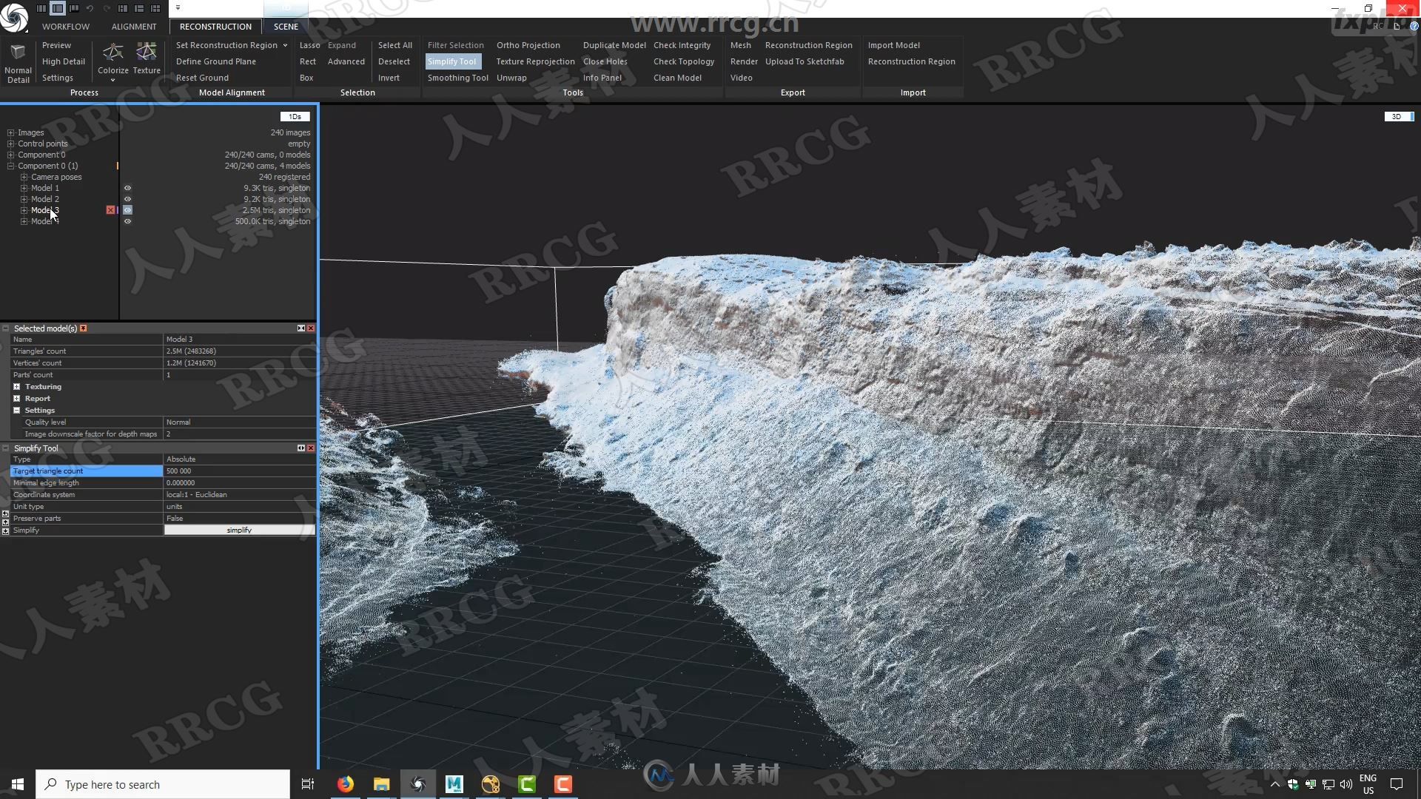Expand the Report property group
1421x799 pixels.
pos(17,398)
